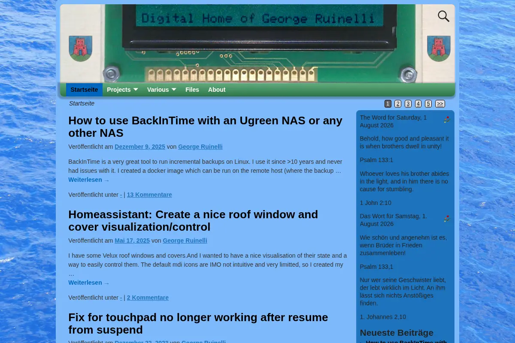
Task: Click Weiterlesen under the Homeassistant excerpt
Action: tap(89, 283)
